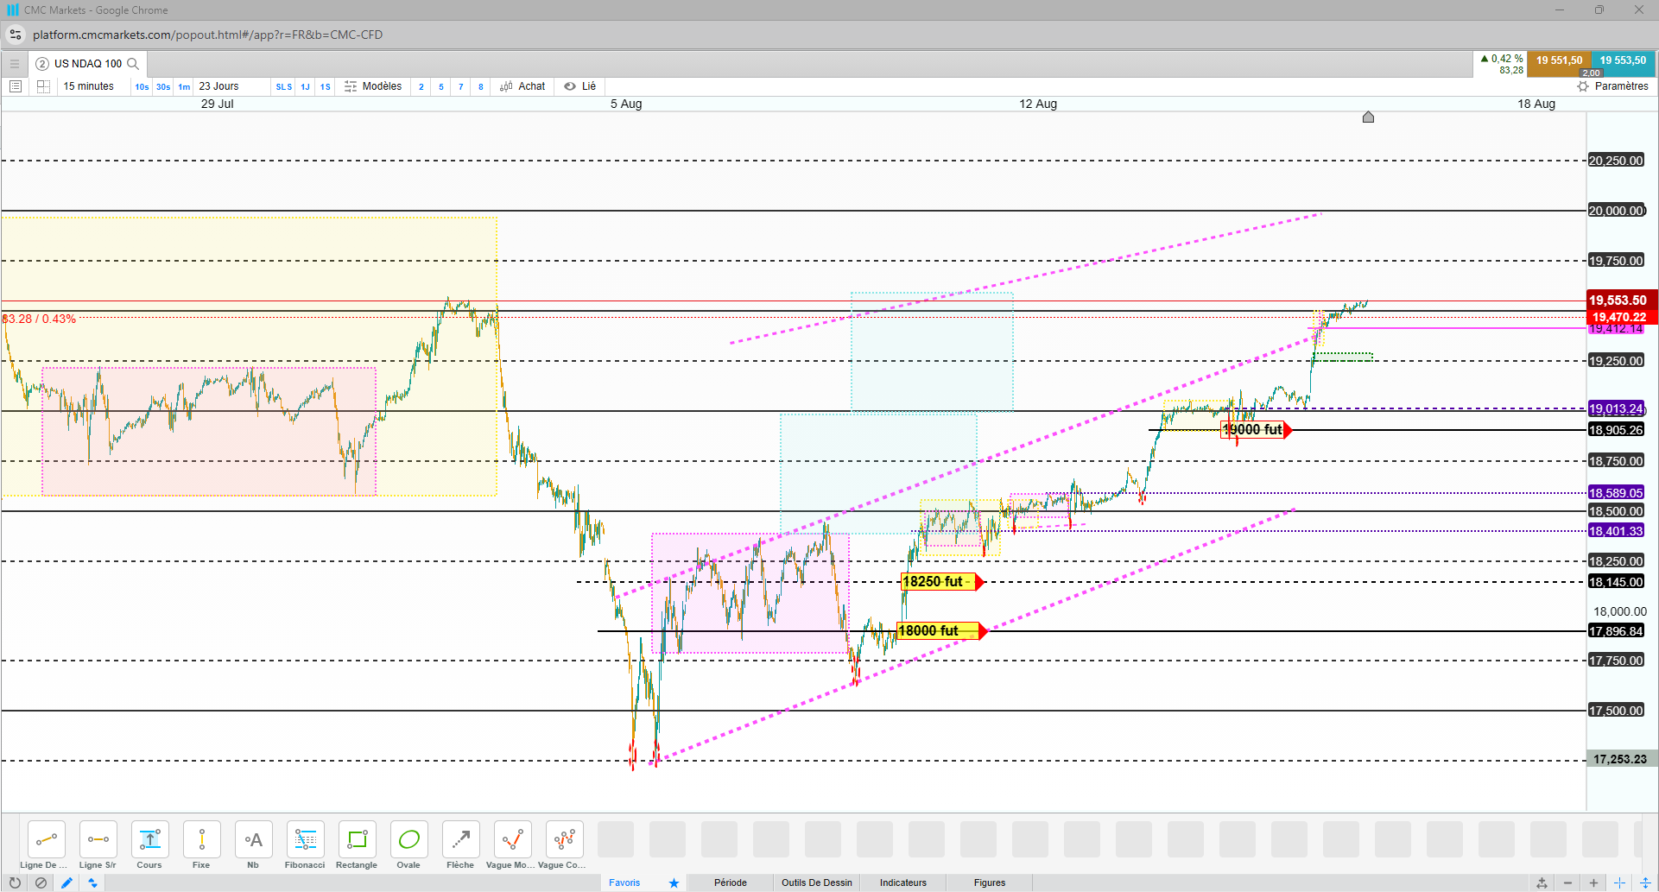Select the Cours price tool
The width and height of the screenshot is (1659, 892).
click(149, 845)
